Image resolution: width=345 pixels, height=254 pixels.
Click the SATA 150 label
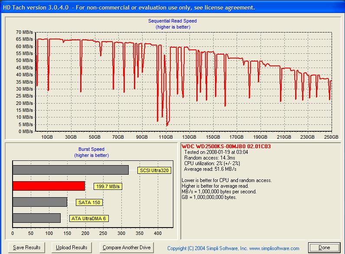(x=89, y=202)
